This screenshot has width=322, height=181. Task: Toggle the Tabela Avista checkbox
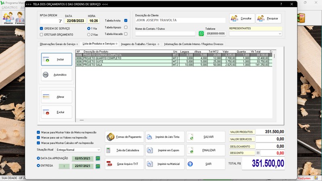(x=126, y=20)
